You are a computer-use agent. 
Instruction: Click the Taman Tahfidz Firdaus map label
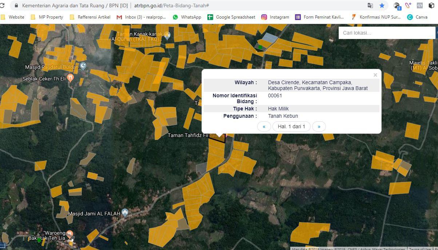click(x=193, y=135)
